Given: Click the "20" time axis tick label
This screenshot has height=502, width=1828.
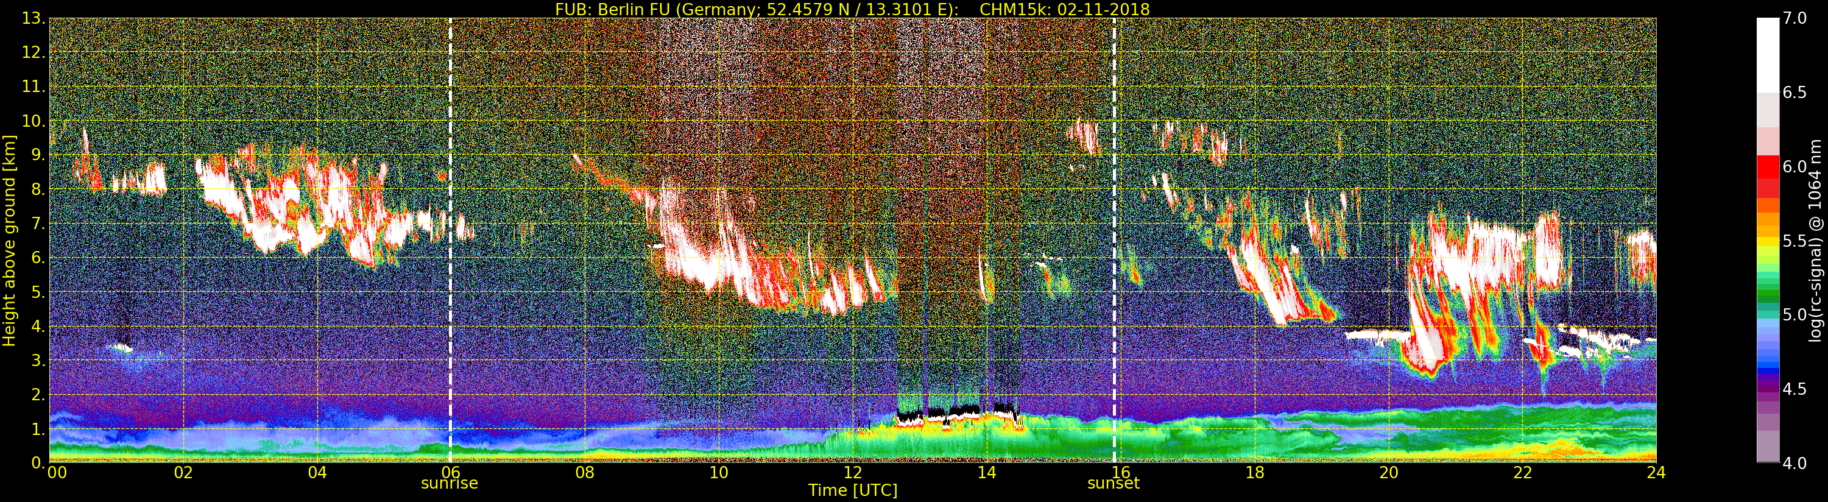Looking at the screenshot, I should (1389, 473).
